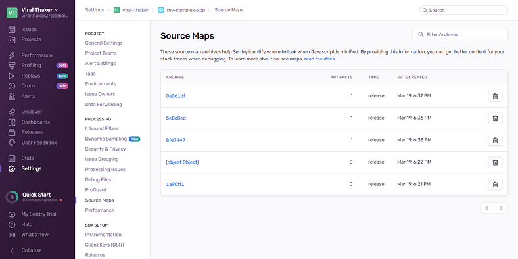Click the VT organization avatar
518x259 pixels.
[x=12, y=12]
